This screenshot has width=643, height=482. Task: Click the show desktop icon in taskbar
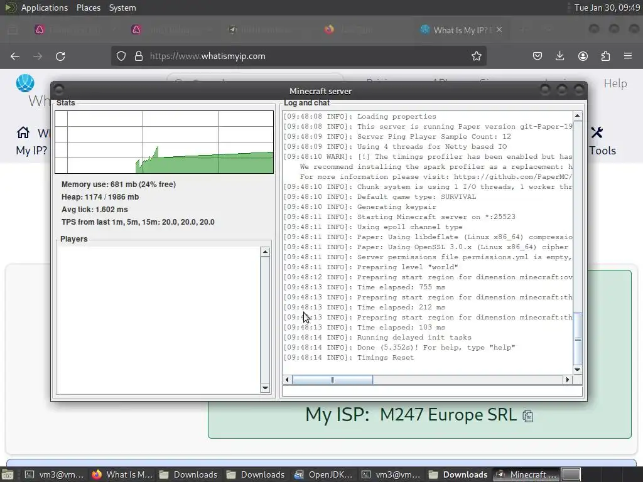pos(8,474)
